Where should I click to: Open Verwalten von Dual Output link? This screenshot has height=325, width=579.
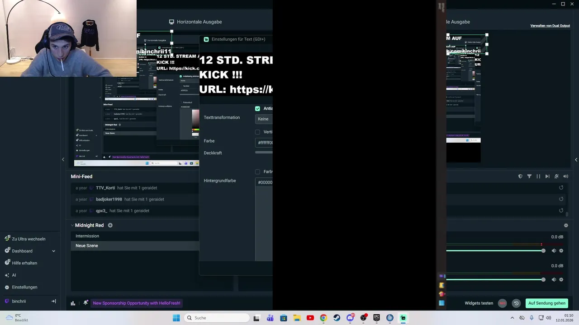(x=550, y=26)
